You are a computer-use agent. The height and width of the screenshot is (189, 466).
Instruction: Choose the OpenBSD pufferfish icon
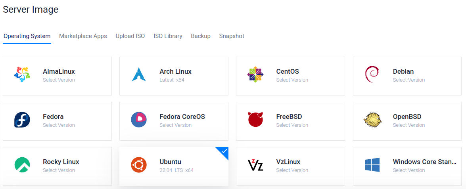[x=372, y=120]
